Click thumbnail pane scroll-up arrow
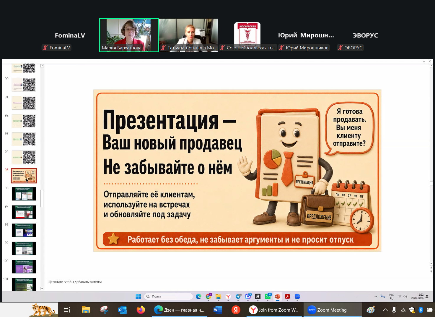The height and width of the screenshot is (319, 435). tap(42, 66)
